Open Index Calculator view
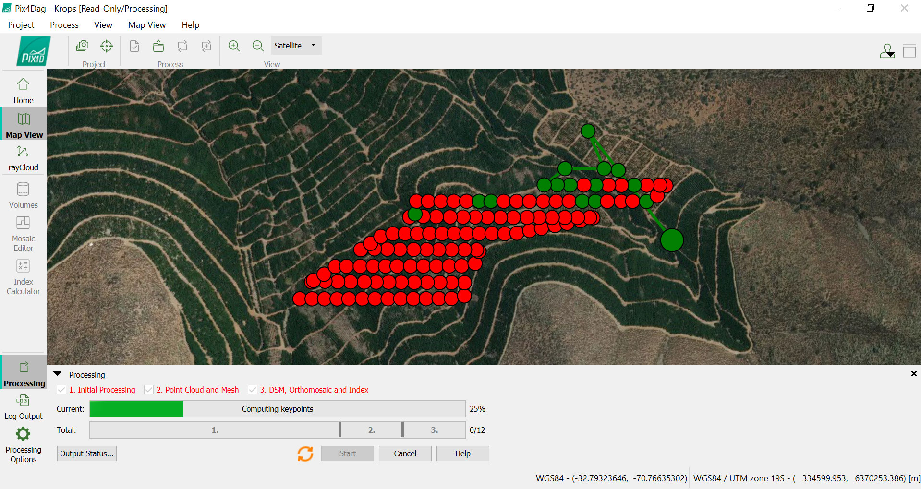921x489 pixels. (24, 277)
